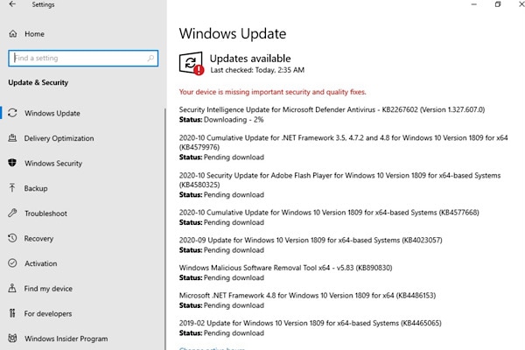This screenshot has height=350, width=525.
Task: Click the Troubleshoot wrench icon
Action: 12,213
